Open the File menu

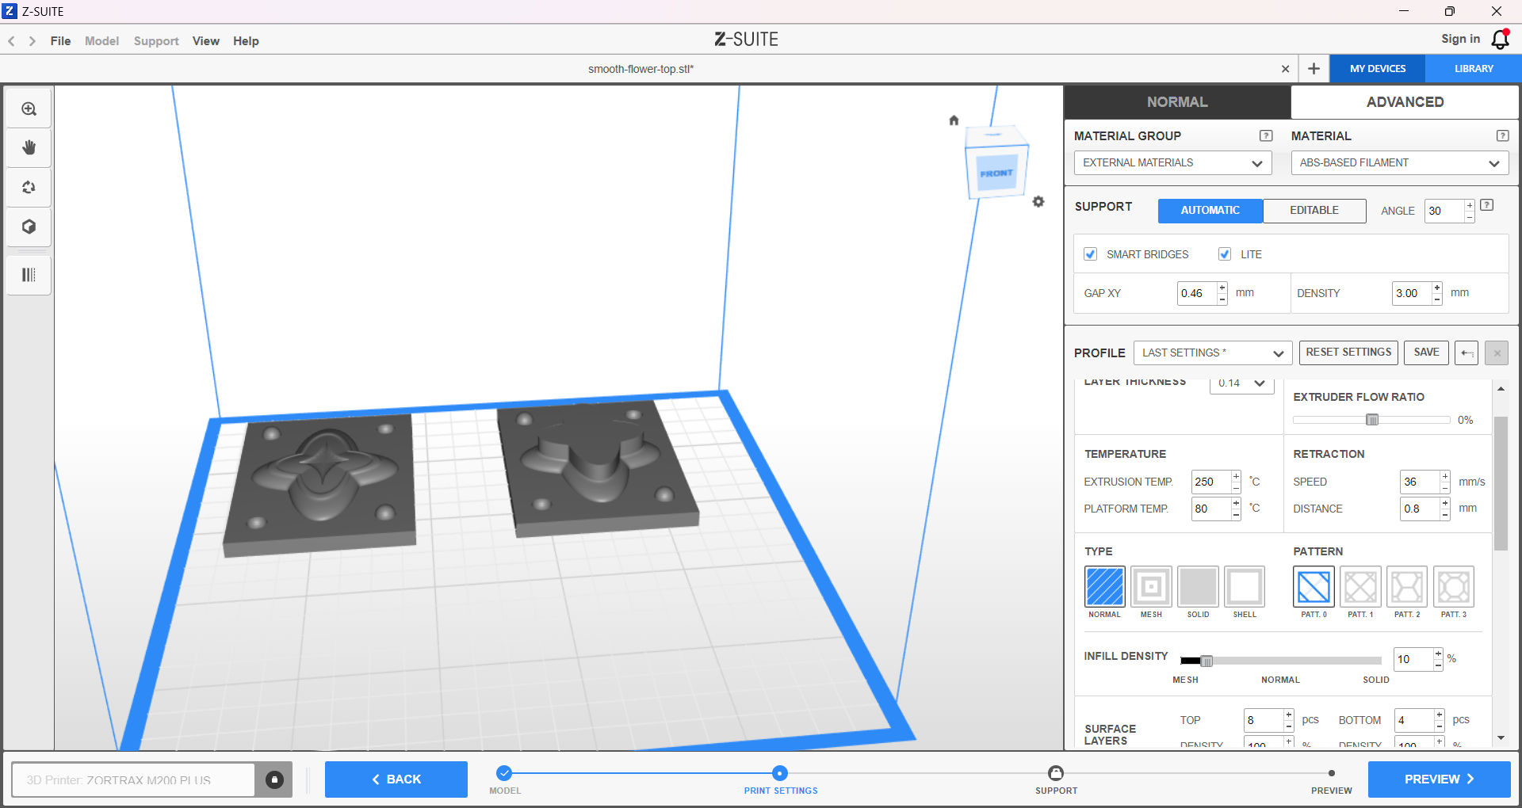(60, 41)
